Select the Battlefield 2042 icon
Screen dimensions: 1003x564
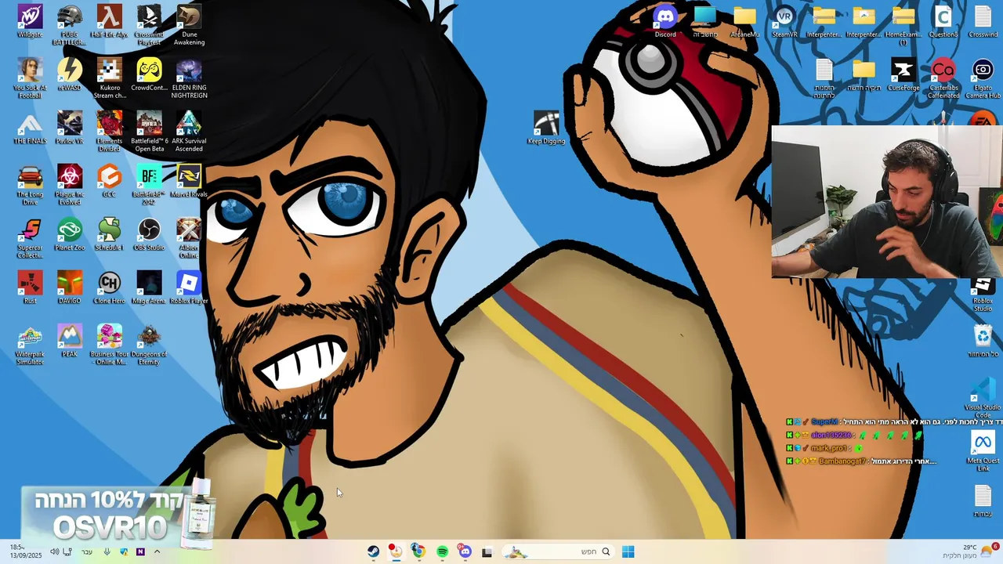[149, 185]
